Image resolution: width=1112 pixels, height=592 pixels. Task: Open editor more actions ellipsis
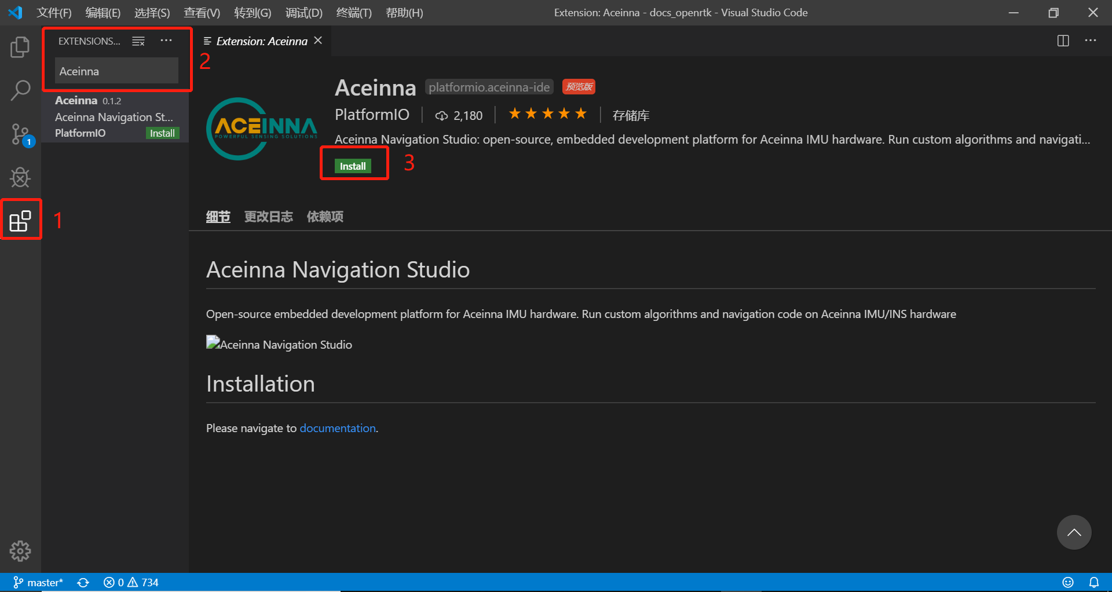[1091, 41]
